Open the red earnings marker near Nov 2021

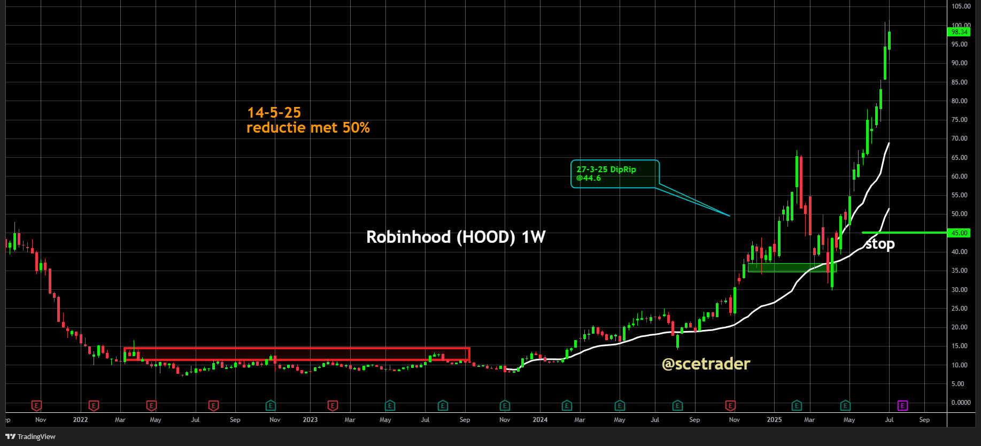[x=36, y=406]
